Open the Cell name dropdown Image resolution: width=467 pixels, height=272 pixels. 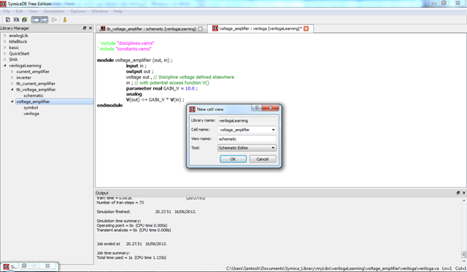[x=273, y=130]
